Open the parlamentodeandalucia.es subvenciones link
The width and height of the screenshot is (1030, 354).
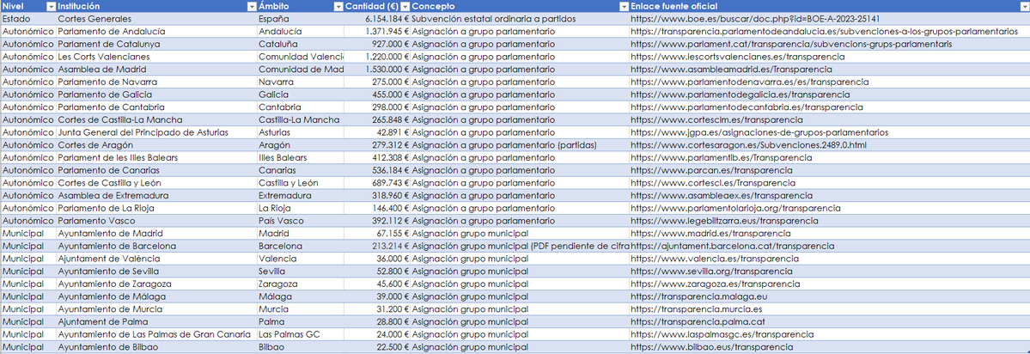[x=825, y=32]
